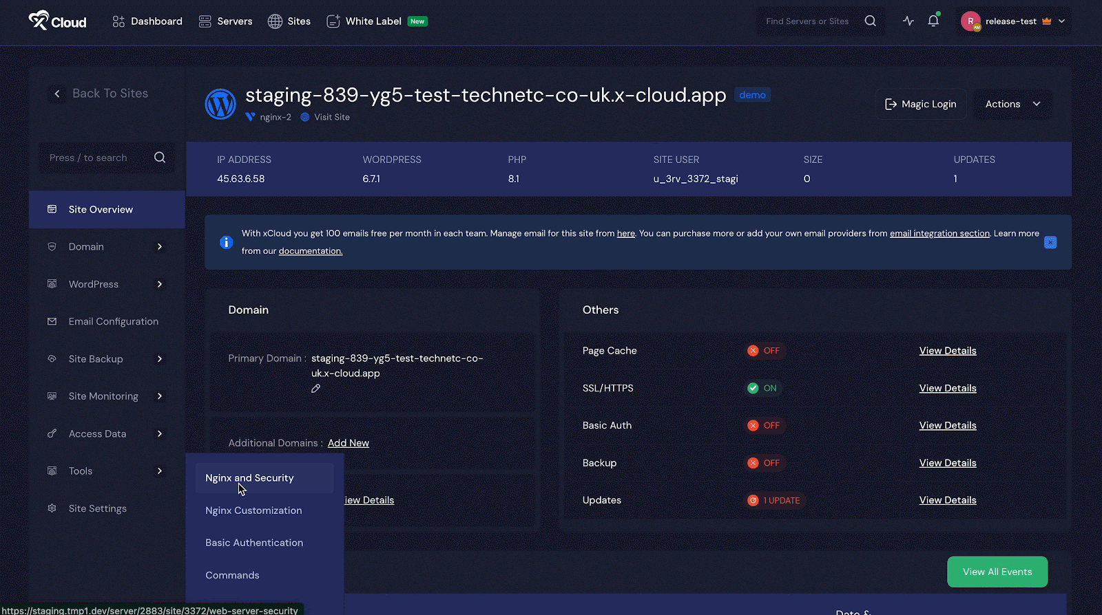This screenshot has height=615, width=1102.
Task: Dismiss the email info banner
Action: [x=1050, y=242]
